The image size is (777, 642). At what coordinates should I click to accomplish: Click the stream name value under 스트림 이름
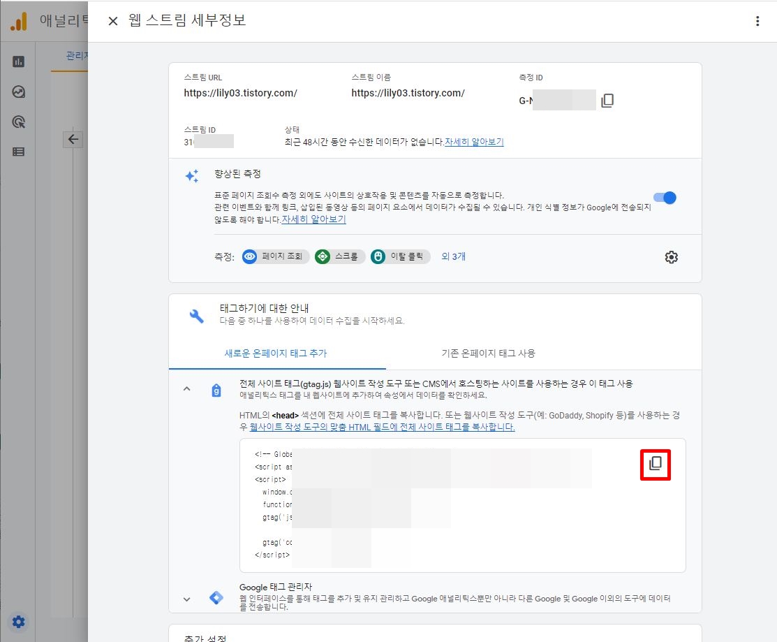click(408, 93)
